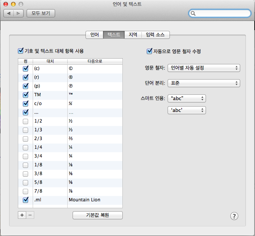This screenshot has width=255, height=236.
Task: Uncheck the ellipsis substitution checkbox
Action: point(25,112)
